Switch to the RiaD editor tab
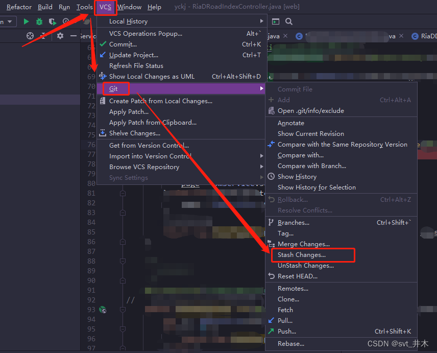 click(424, 36)
